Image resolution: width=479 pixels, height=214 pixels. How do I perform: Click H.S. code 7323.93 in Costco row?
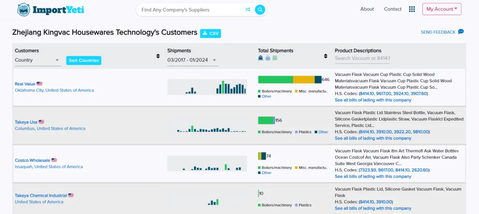point(368,170)
